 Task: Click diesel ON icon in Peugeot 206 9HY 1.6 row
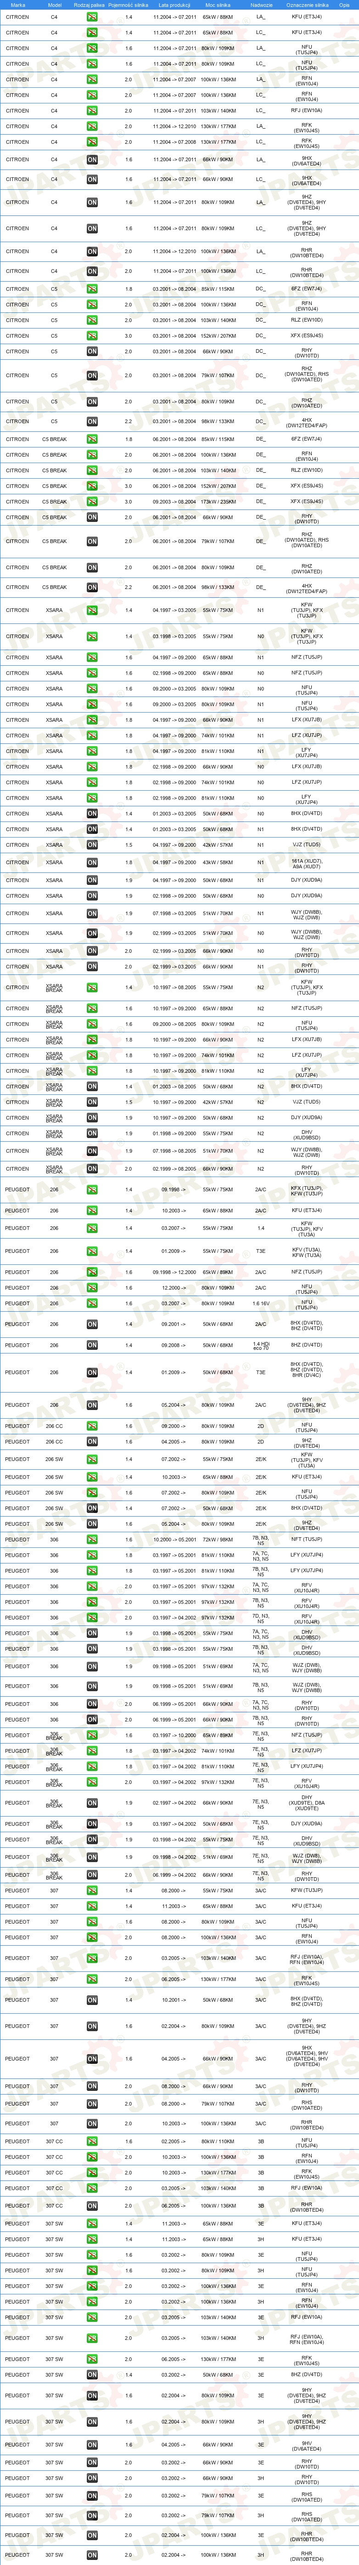91,1405
